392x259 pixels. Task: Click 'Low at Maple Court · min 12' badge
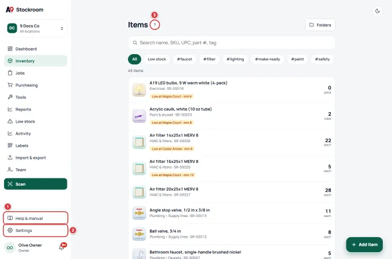coord(173,175)
